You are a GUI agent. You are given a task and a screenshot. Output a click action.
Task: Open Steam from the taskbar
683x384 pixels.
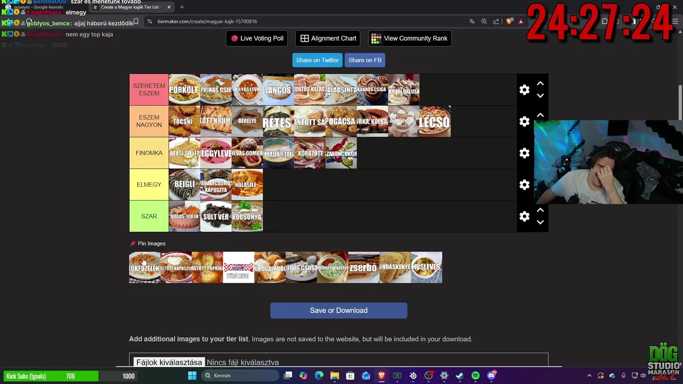[x=459, y=375]
